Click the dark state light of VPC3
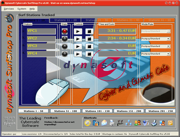The height and width of the screenshot is (137, 180). click(x=64, y=47)
